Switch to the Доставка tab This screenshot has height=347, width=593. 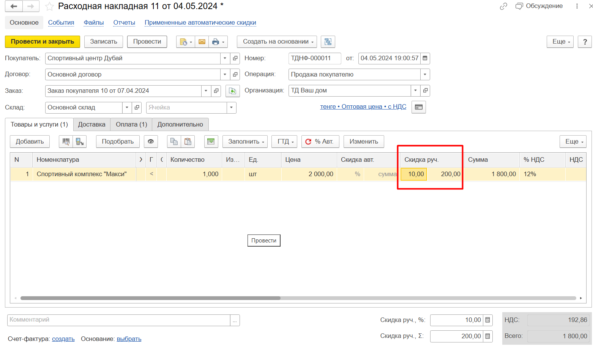(x=91, y=125)
